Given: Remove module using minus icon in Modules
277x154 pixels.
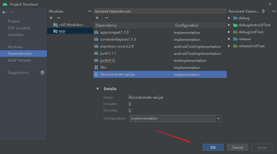Looking at the screenshot, I should pos(58,18).
